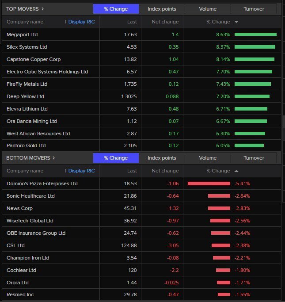Image resolution: width=285 pixels, height=302 pixels.
Task: Expand the BOTTOM MOVERS chevron arrow
Action: (54, 158)
